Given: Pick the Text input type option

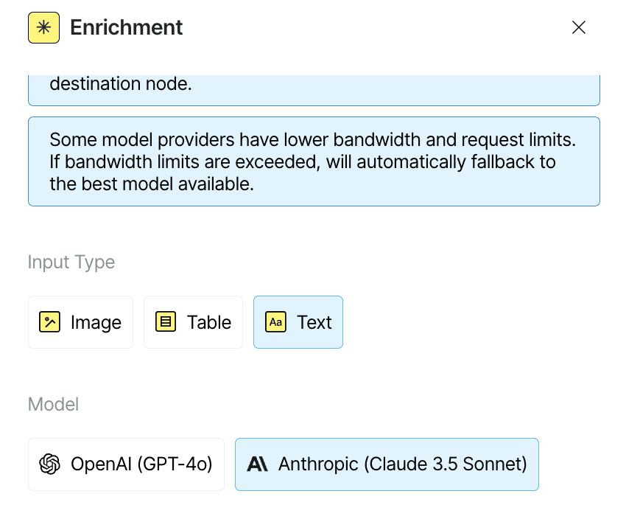Looking at the screenshot, I should click(x=298, y=322).
